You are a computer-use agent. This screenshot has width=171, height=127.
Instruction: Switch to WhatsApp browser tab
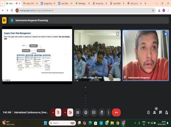pyautogui.click(x=82, y=3)
